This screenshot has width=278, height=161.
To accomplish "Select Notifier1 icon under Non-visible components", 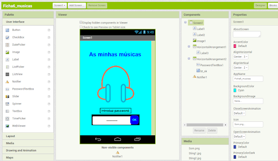I will point(117,152).
